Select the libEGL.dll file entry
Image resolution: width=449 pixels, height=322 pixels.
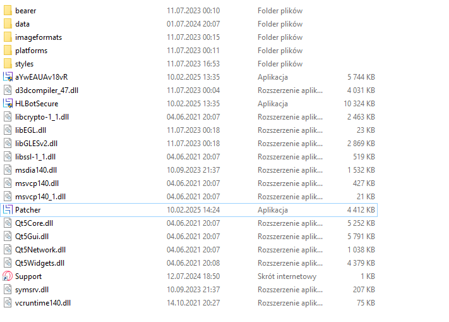(30, 130)
